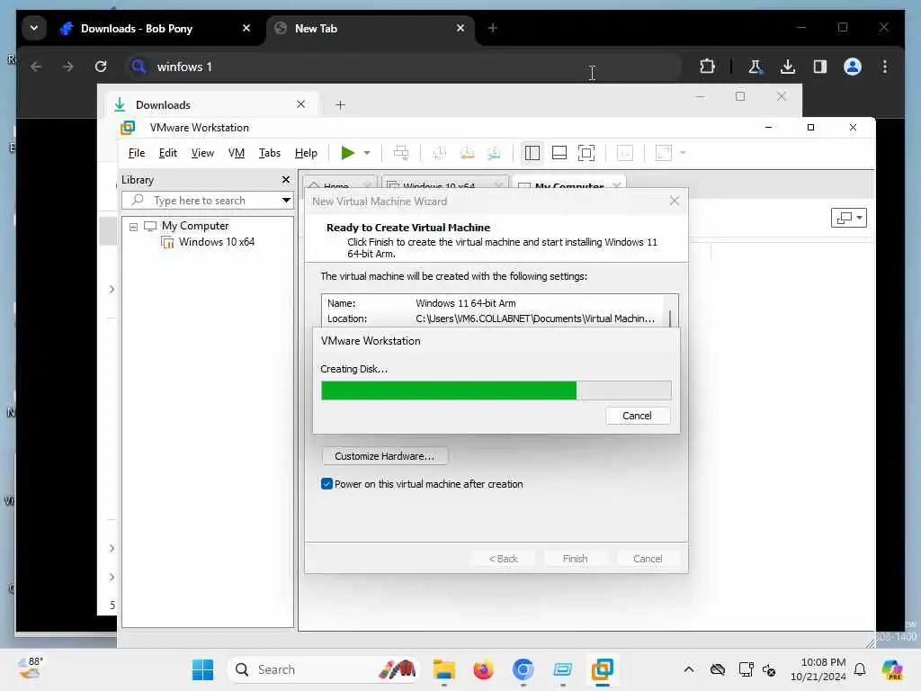
Task: Switch to Downloads - Bob Pony tab
Action: coord(137,28)
